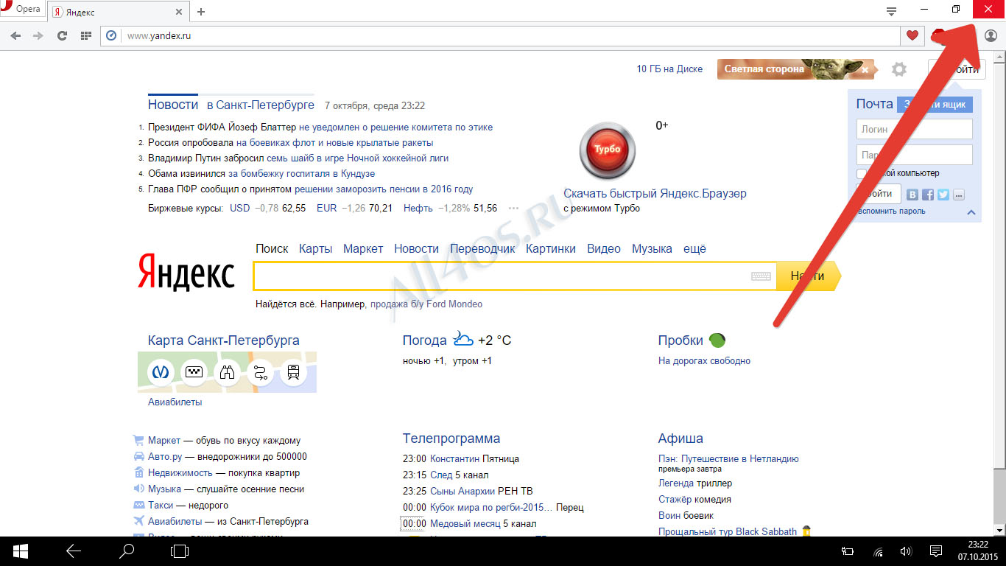The width and height of the screenshot is (1006, 566).
Task: Click the browser forward arrow
Action: pyautogui.click(x=38, y=35)
